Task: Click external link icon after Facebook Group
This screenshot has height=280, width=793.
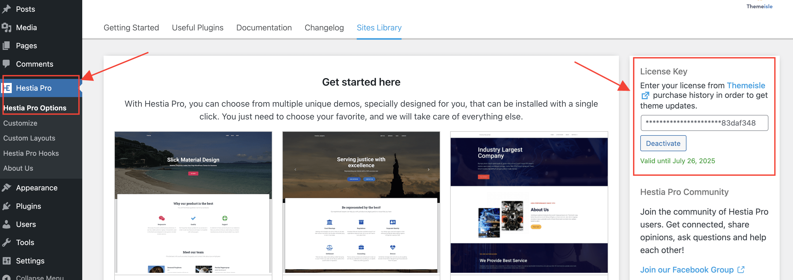Action: coord(741,270)
